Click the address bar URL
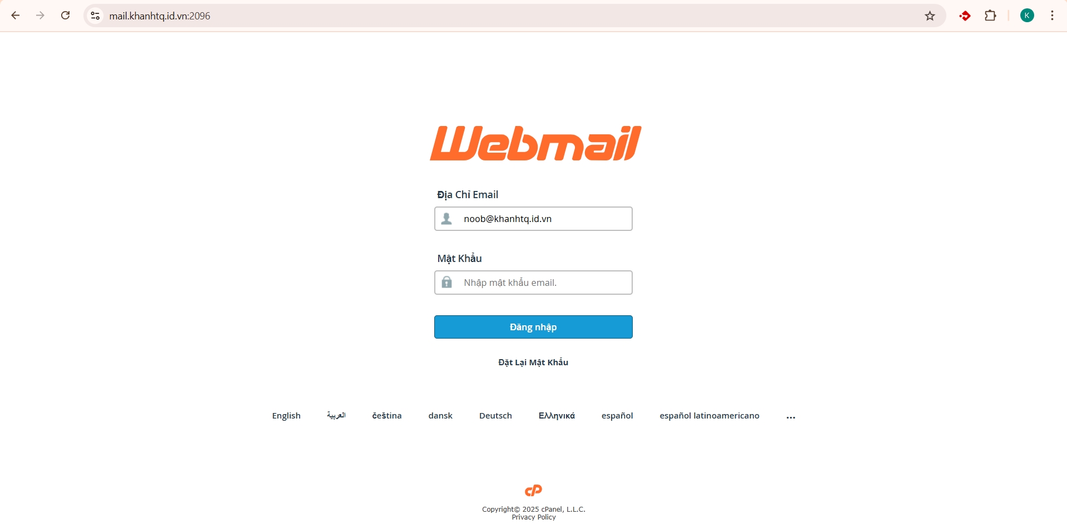This screenshot has height=524, width=1067. click(160, 16)
